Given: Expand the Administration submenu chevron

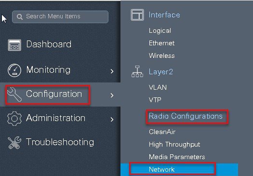Looking at the screenshot, I should point(112,119).
